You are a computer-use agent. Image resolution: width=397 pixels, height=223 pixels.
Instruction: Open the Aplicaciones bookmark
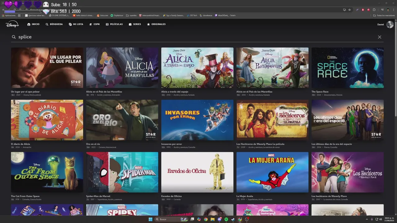click(9, 15)
